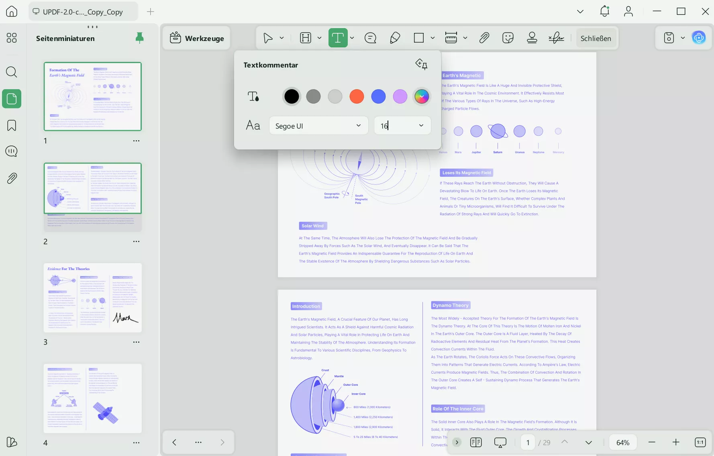Open options menu for page 2 thumbnail

[x=137, y=241]
